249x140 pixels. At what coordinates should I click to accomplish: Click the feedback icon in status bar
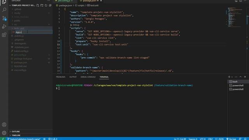tap(240, 139)
